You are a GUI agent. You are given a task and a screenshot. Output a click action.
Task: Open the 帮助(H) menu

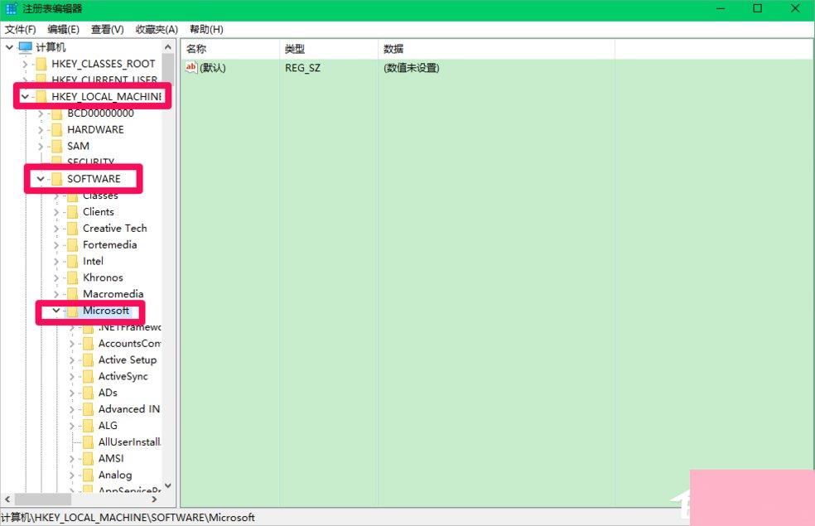[x=205, y=29]
